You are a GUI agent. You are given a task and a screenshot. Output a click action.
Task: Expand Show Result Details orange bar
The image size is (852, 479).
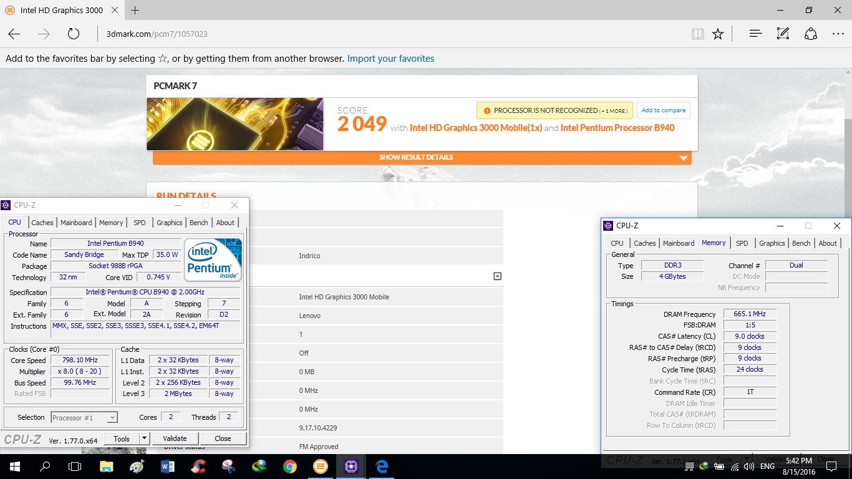(422, 158)
